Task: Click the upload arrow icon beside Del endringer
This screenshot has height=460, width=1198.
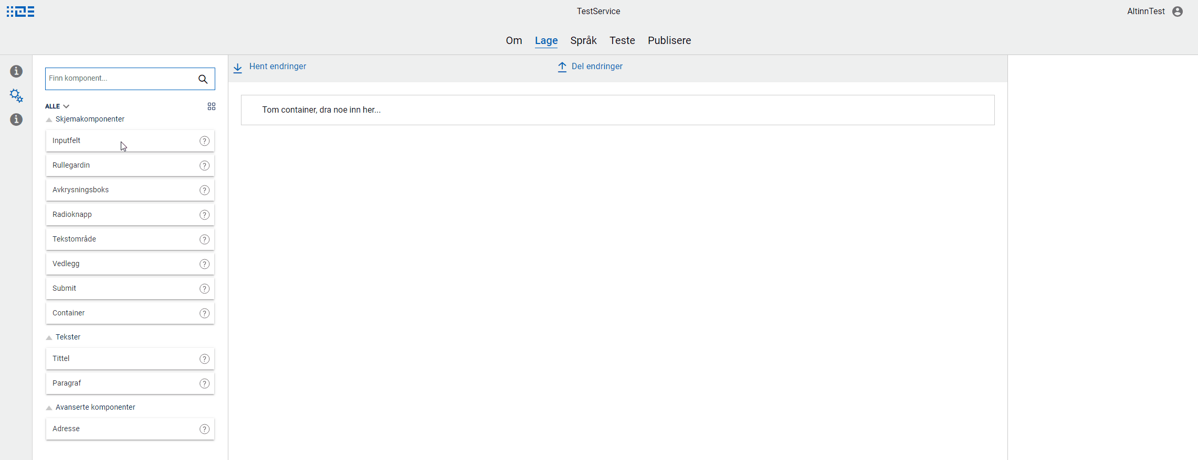Action: pos(562,67)
